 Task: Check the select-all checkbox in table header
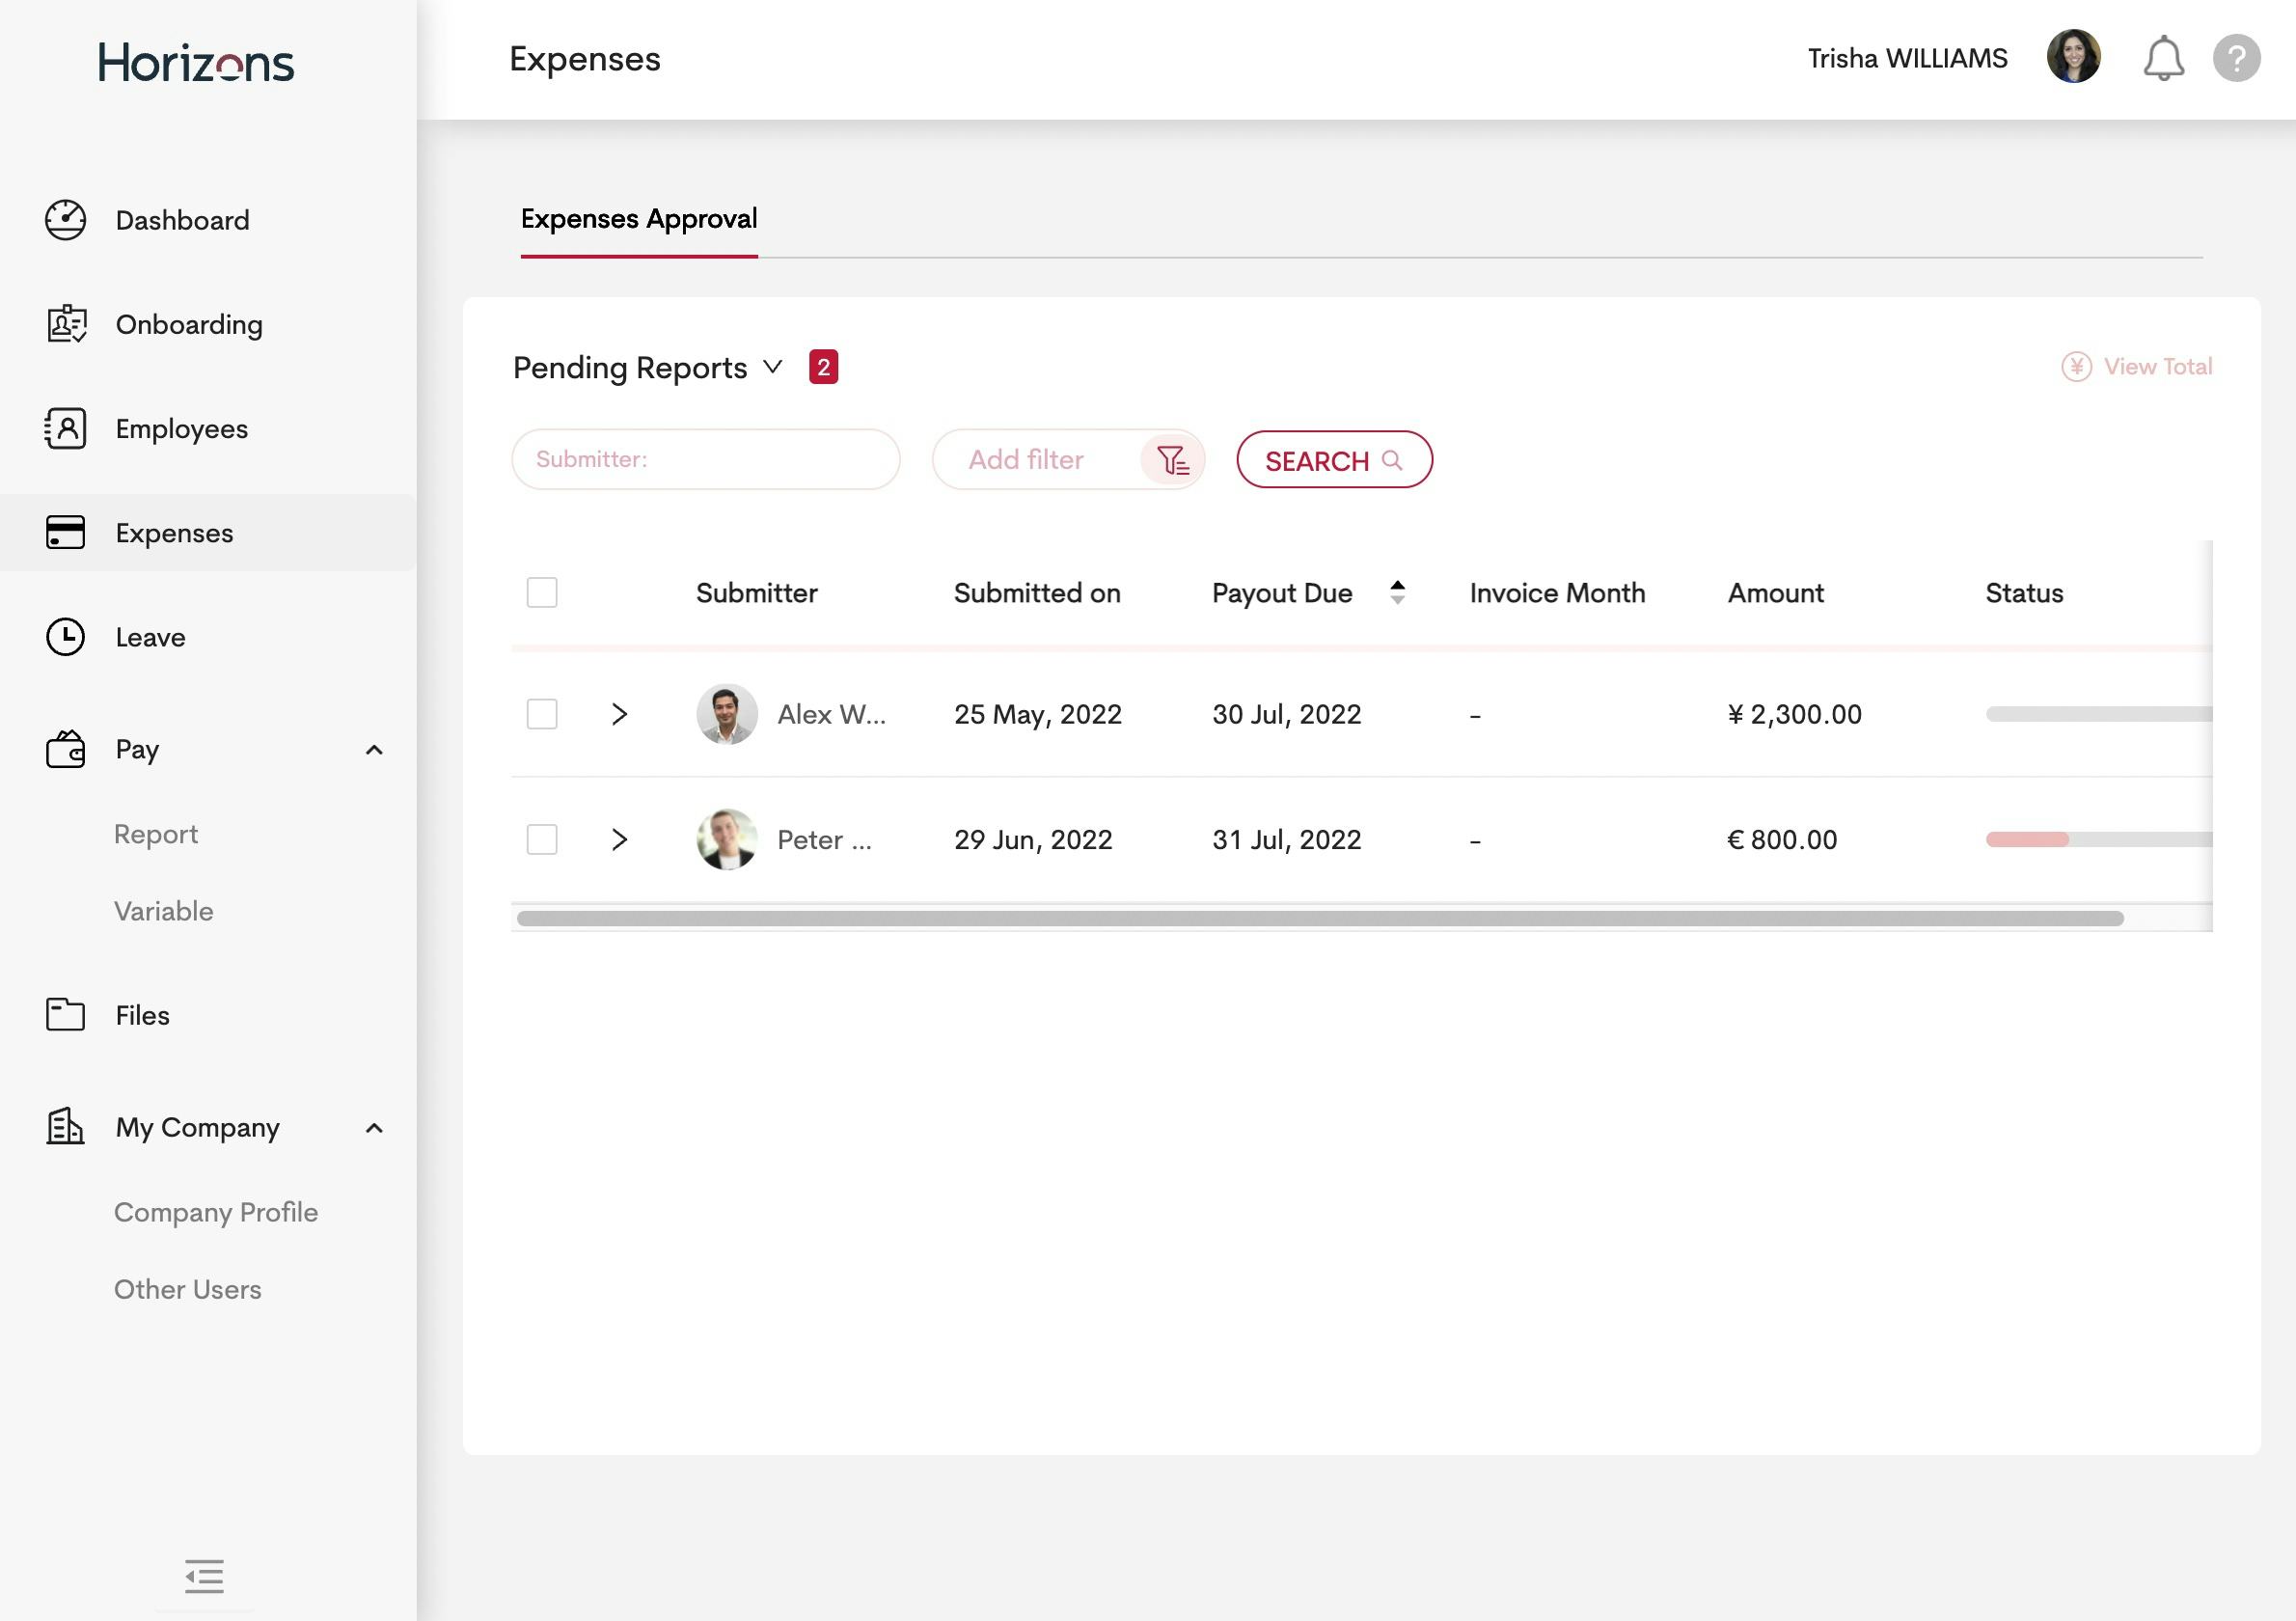541,592
